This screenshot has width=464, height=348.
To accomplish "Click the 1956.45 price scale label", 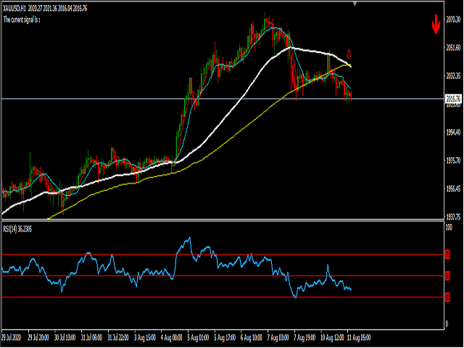I will (x=453, y=188).
